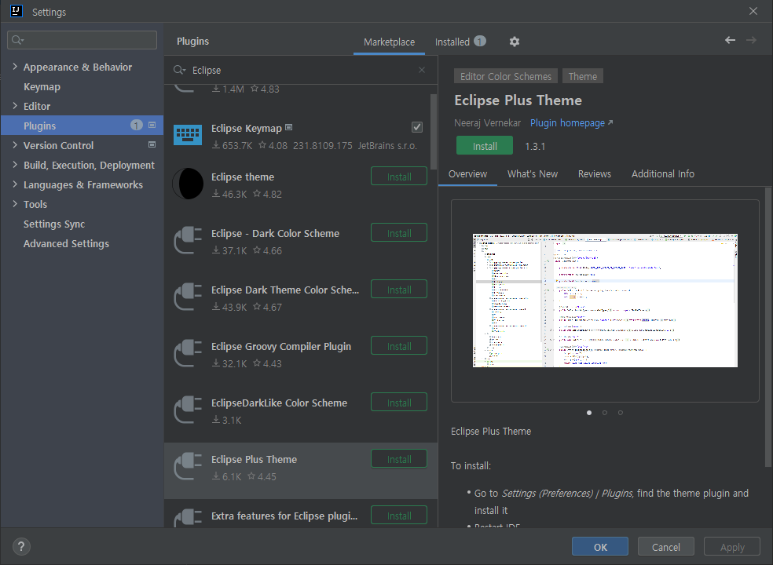Focus the settings search field
Screen dimensions: 773x565
click(x=82, y=40)
